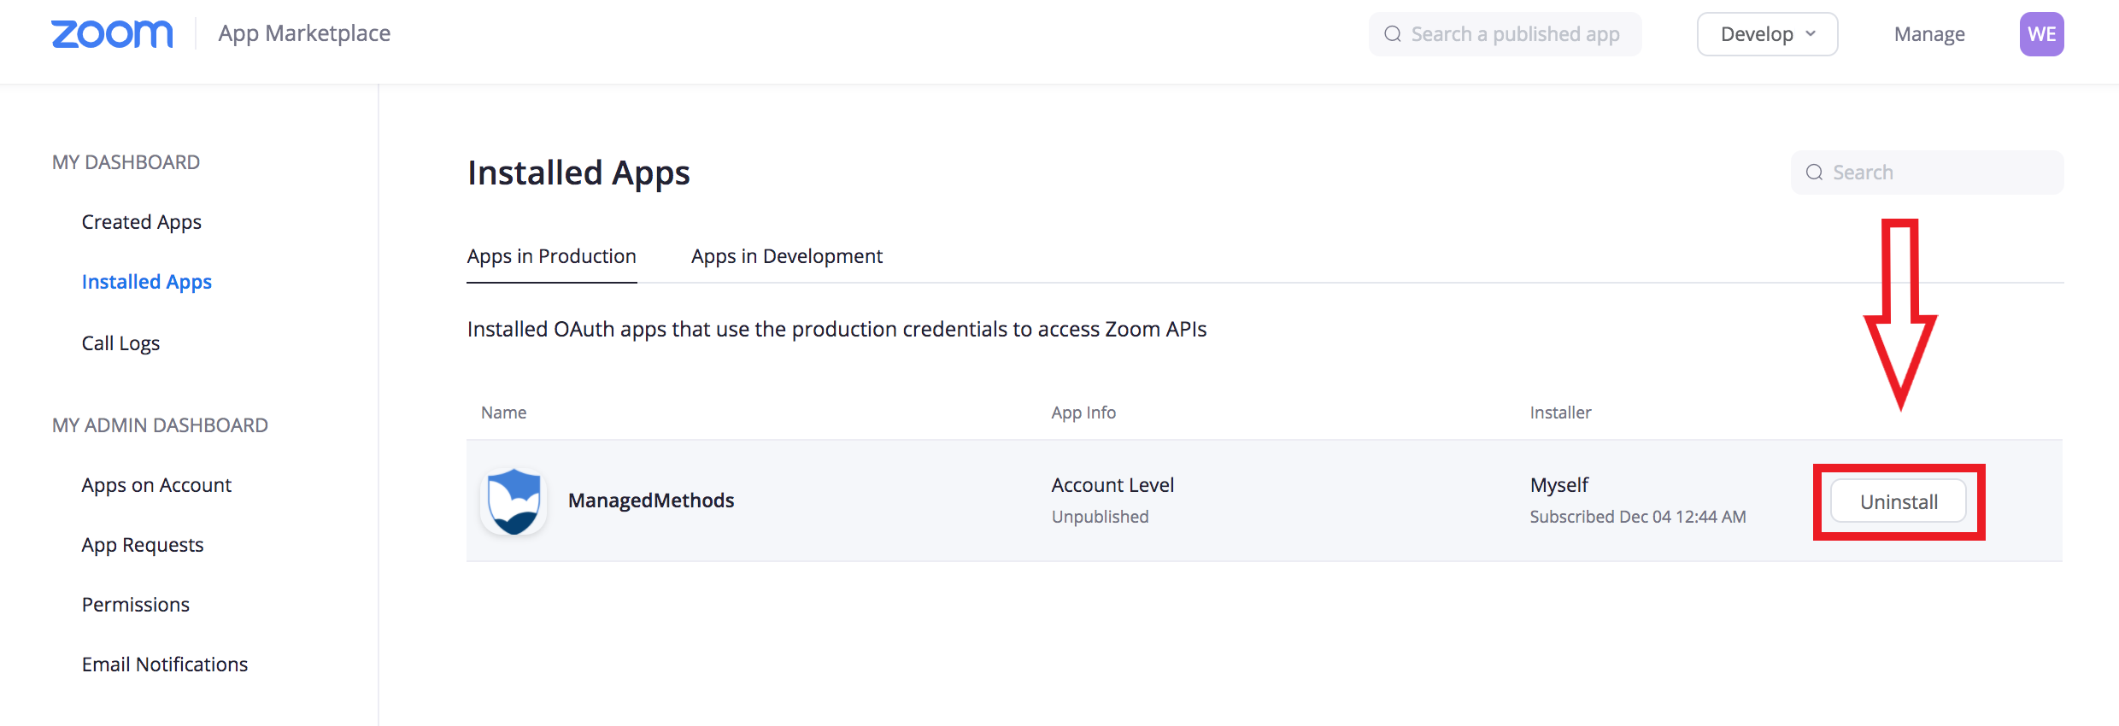Image resolution: width=2119 pixels, height=726 pixels.
Task: Open the WE user avatar menu
Action: pos(2041,34)
